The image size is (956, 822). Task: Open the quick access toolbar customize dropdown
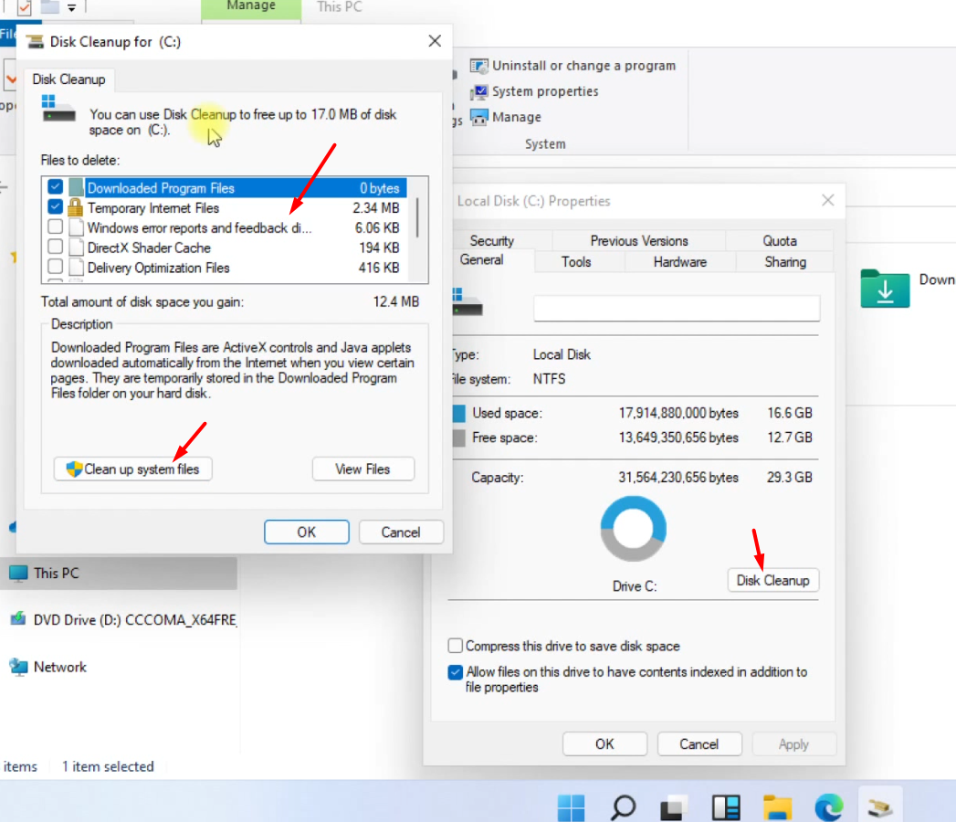click(x=71, y=8)
